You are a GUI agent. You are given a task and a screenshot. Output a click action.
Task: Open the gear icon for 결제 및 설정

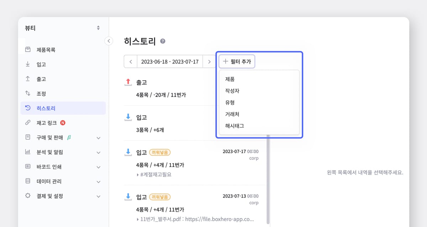[x=28, y=196]
